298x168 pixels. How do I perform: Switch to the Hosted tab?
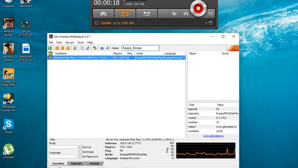coord(94,163)
